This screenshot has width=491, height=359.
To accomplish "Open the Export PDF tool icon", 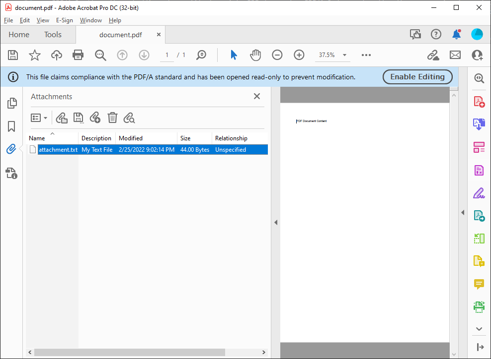I will click(x=479, y=124).
